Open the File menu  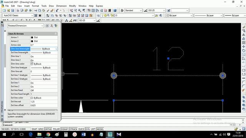tap(7, 6)
